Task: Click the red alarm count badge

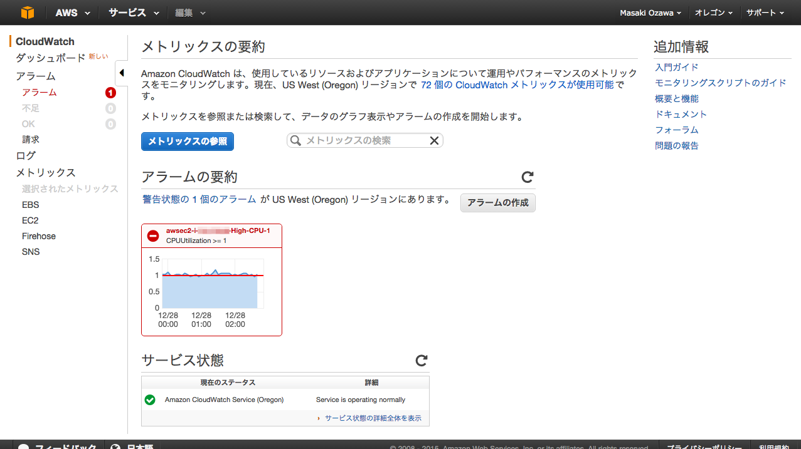Action: click(110, 93)
